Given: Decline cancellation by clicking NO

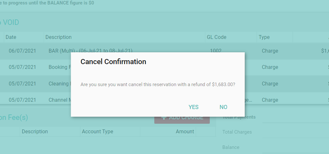Looking at the screenshot, I should [x=223, y=107].
